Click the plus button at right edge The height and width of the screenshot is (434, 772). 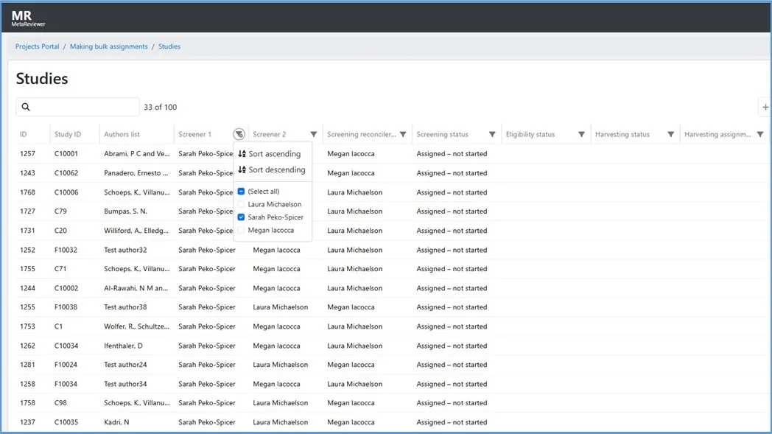tap(765, 108)
